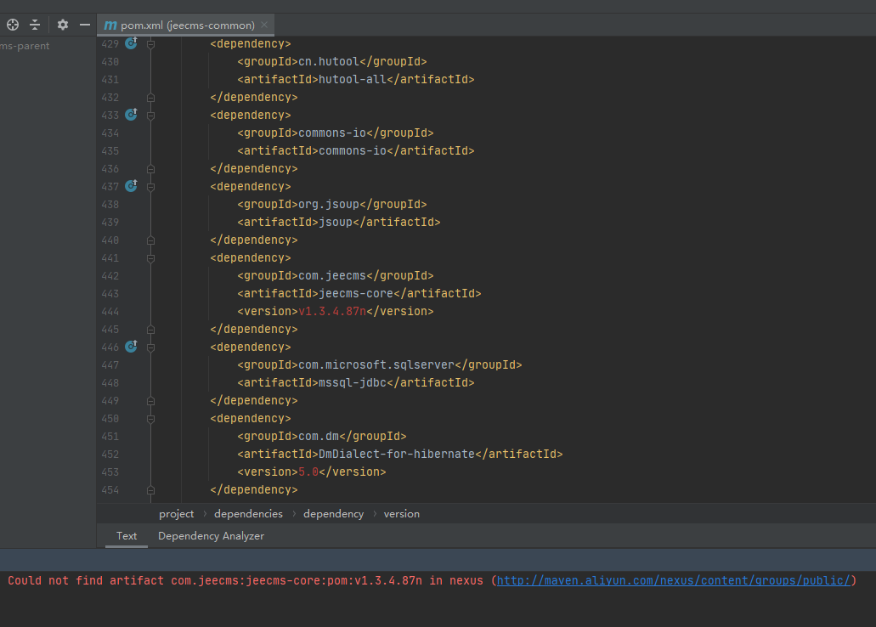Viewport: 876px width, 627px height.
Task: Hide the project panel with minus icon
Action: click(x=84, y=25)
